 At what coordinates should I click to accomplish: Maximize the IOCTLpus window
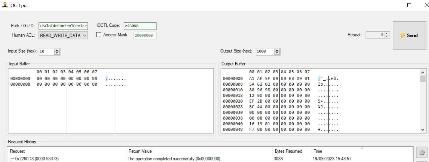tap(409, 5)
